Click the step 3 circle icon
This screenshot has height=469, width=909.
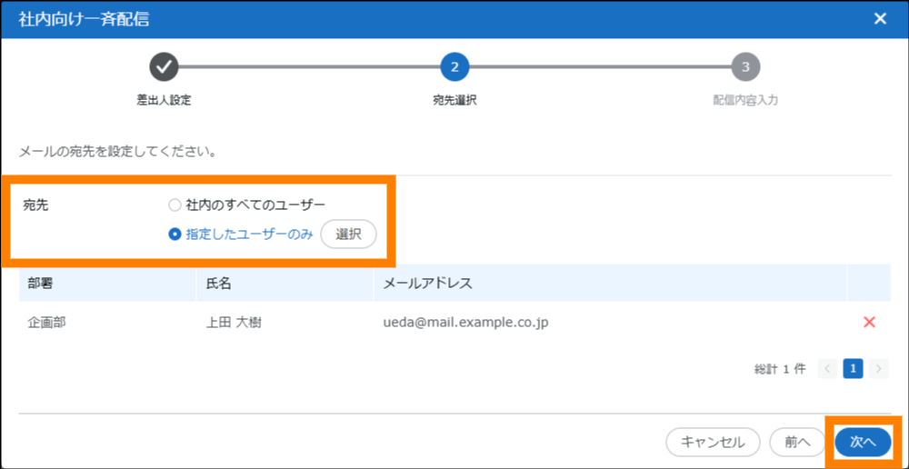(745, 66)
